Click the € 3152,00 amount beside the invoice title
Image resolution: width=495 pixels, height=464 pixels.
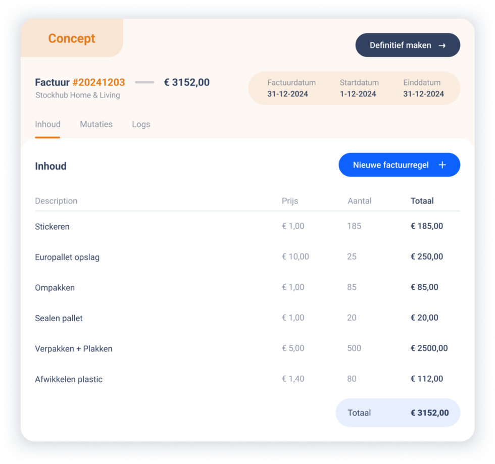[x=187, y=82]
